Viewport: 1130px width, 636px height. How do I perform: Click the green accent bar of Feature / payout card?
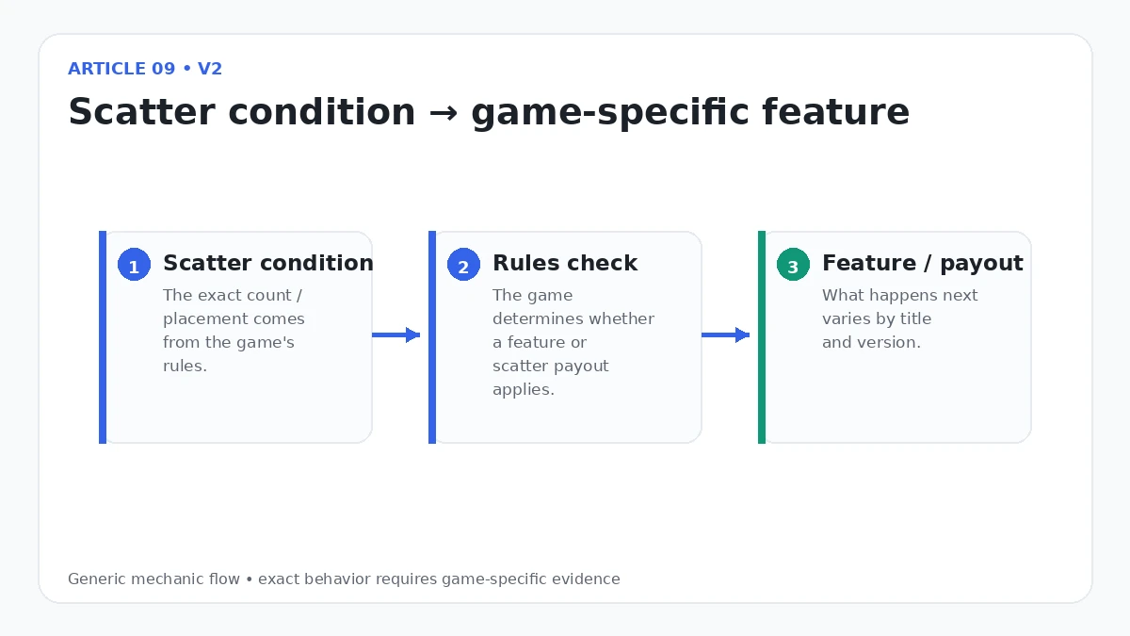762,336
